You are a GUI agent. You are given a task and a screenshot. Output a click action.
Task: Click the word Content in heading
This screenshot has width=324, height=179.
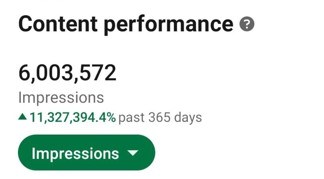(x=58, y=23)
